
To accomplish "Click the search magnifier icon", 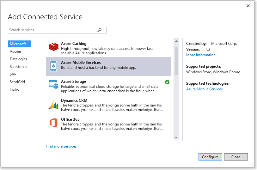I will tap(99, 30).
